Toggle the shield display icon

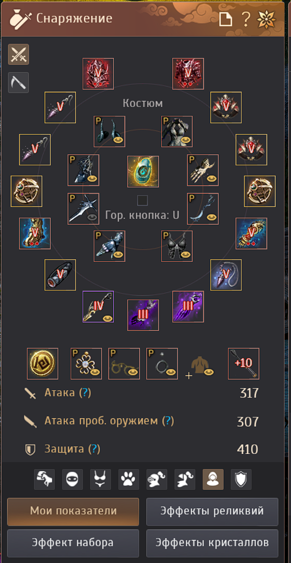[x=241, y=479]
